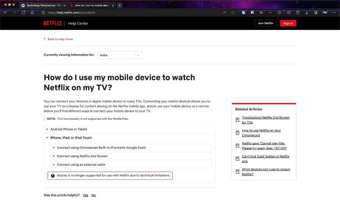The image size is (340, 203).
Task: Open What devices can I use to stream
Action: point(266,172)
